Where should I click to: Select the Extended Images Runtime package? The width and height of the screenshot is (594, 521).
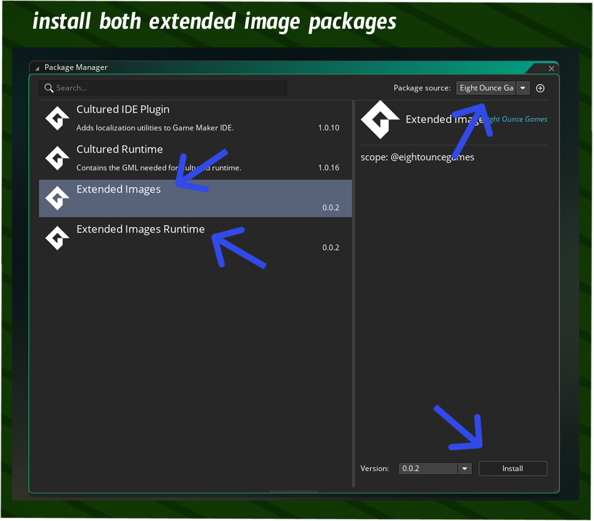tap(195, 238)
